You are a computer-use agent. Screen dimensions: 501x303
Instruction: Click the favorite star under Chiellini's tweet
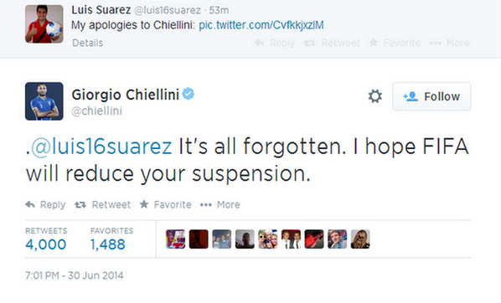coord(144,204)
